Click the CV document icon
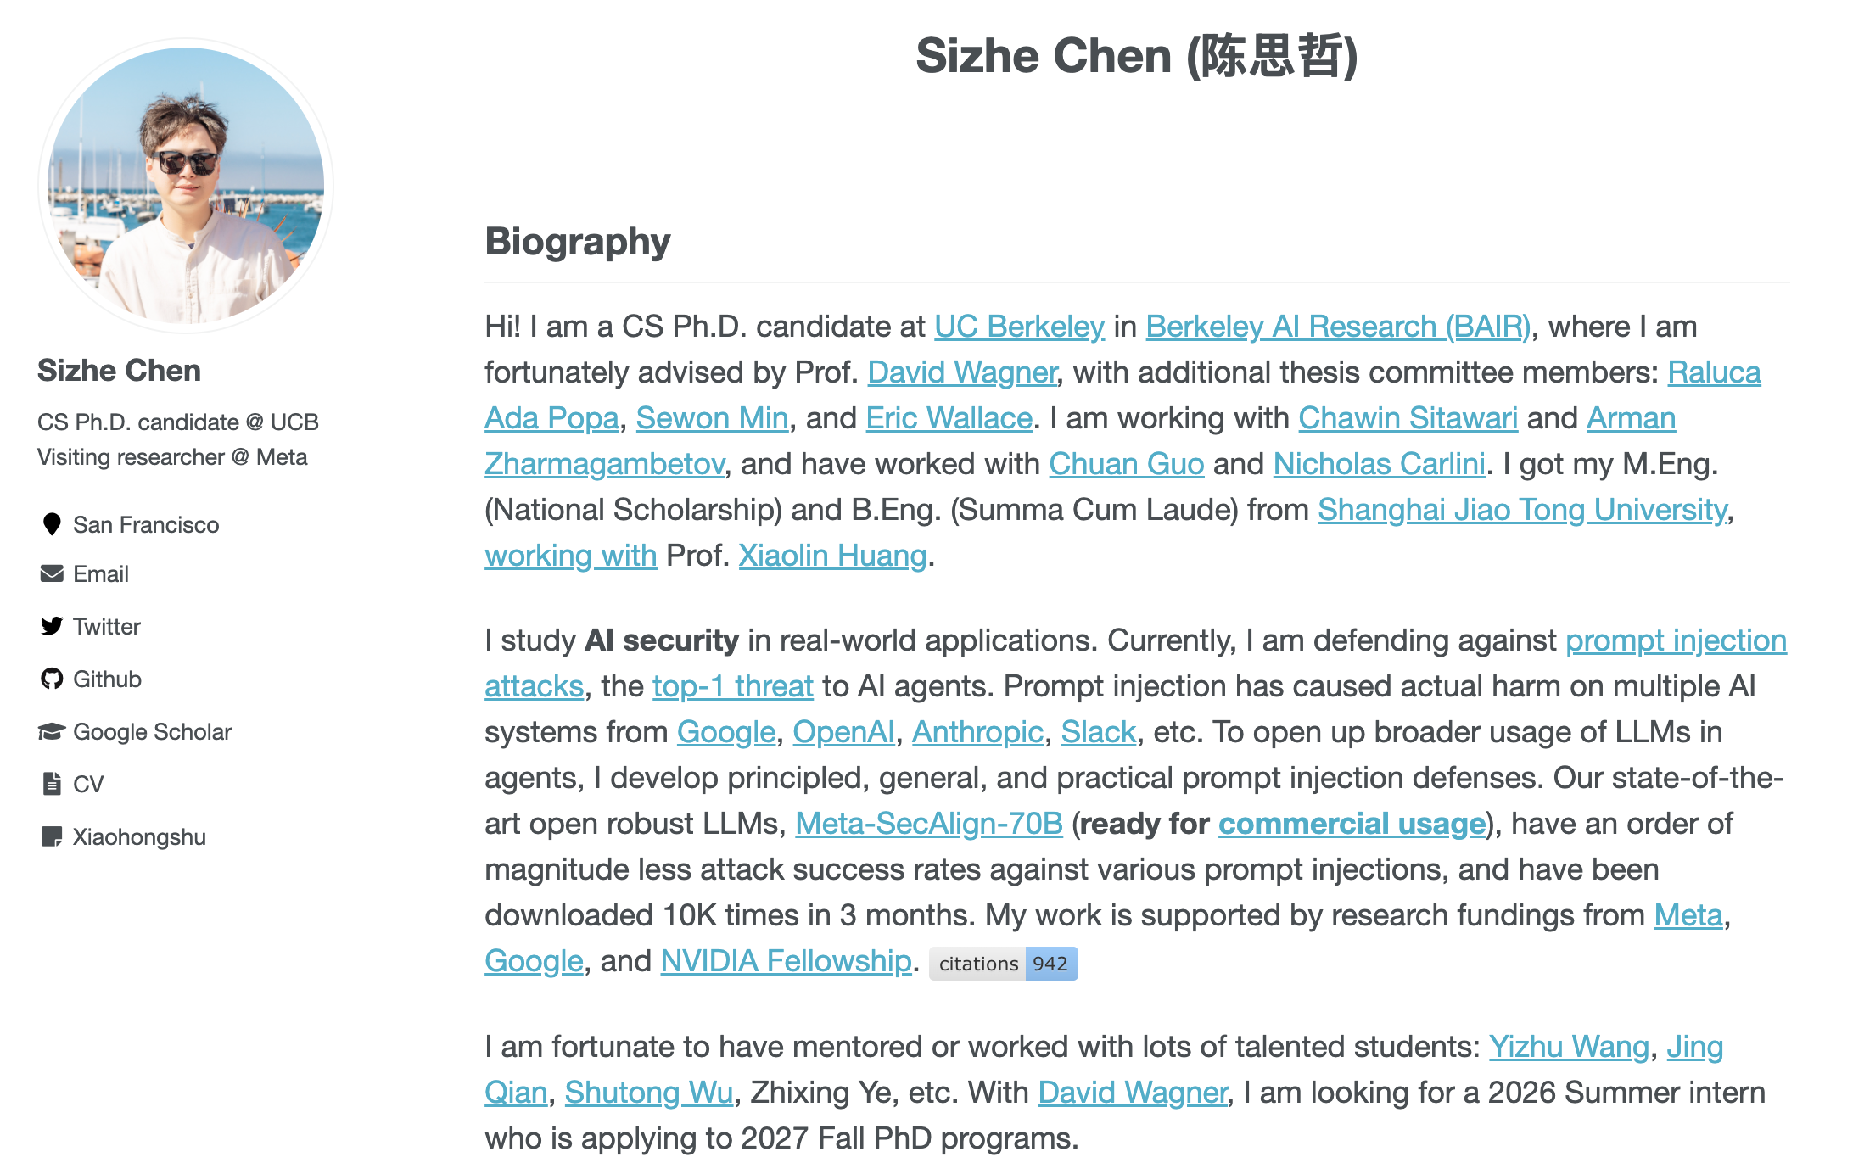1853x1174 pixels. pyautogui.click(x=52, y=784)
